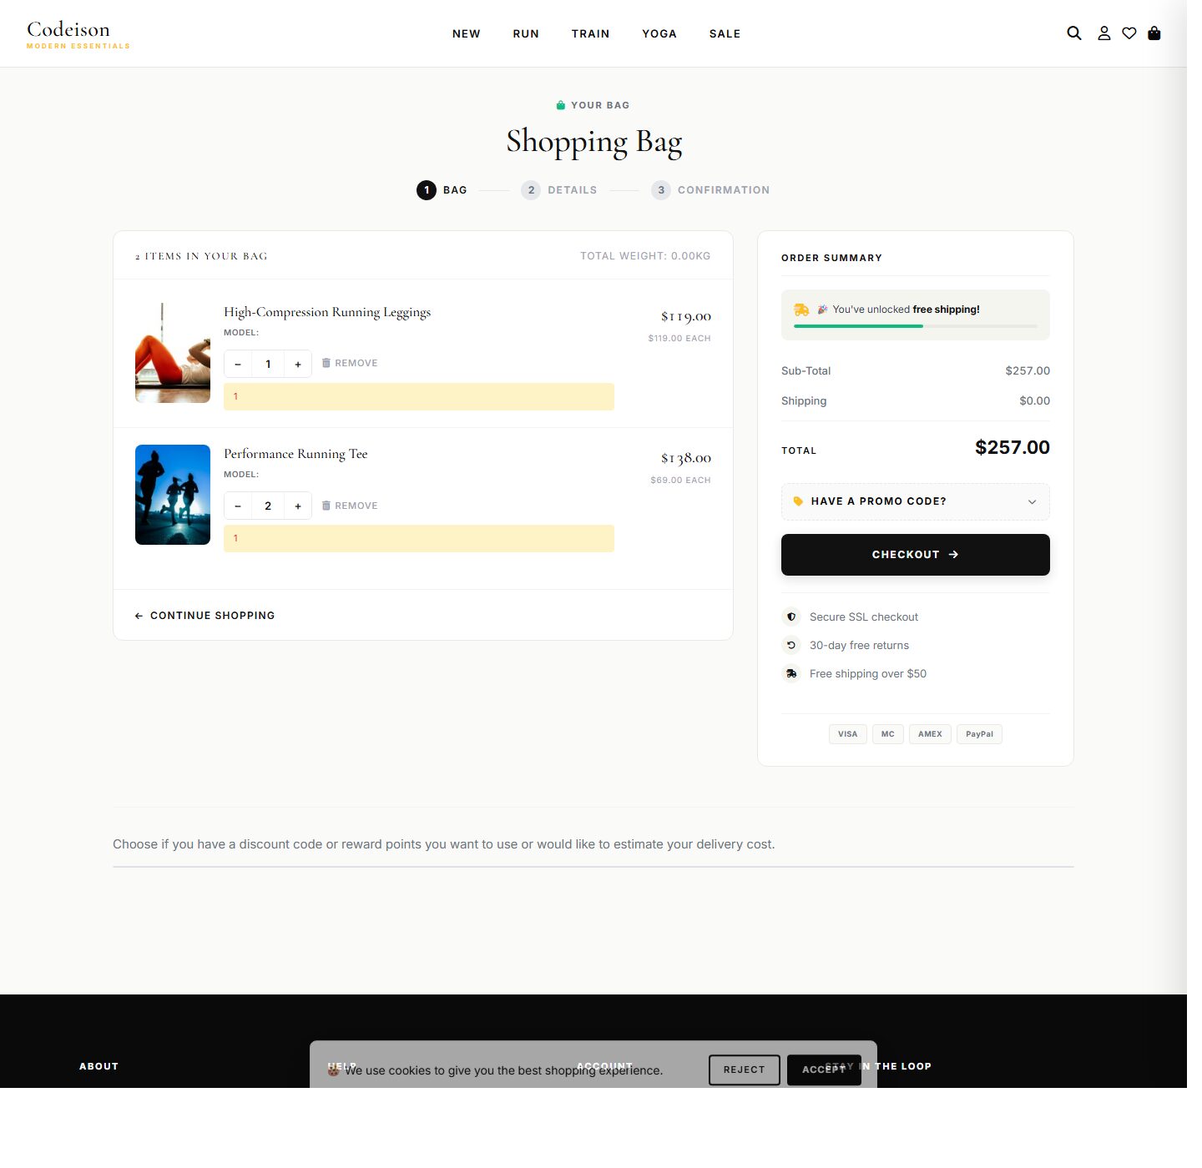Click the trash icon to remove the leggings
Viewport: 1202px width, 1168px height.
coord(326,363)
